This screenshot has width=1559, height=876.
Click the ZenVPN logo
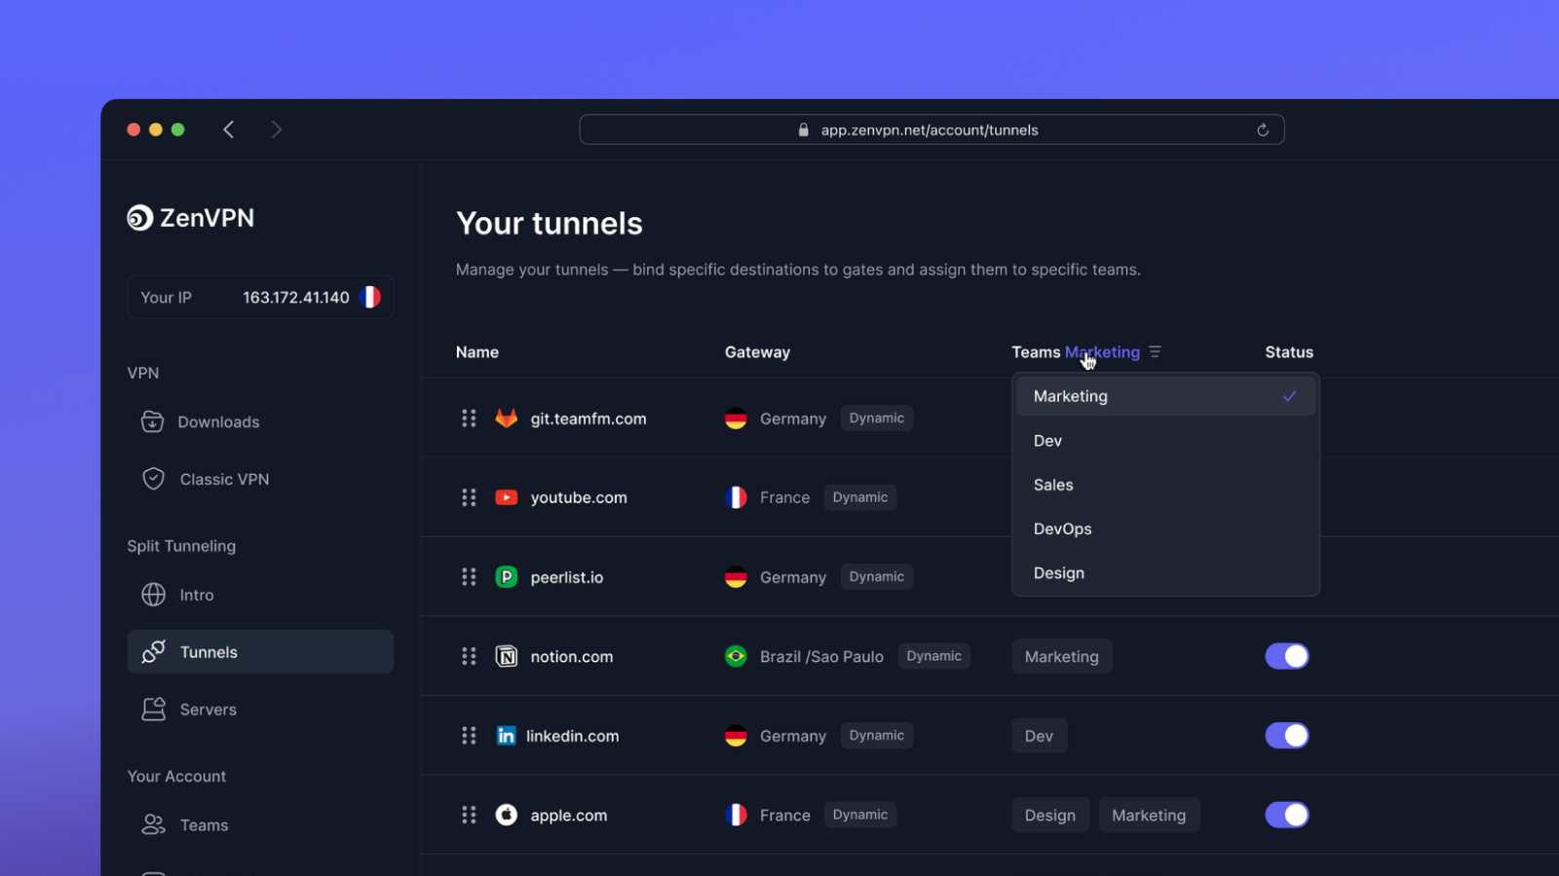pos(191,218)
